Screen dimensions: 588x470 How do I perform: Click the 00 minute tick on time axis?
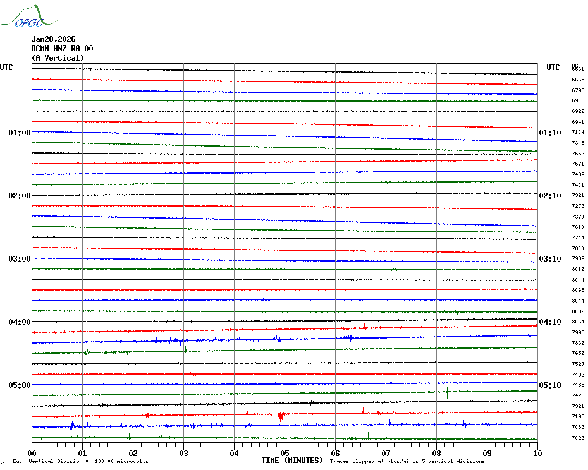tap(32, 453)
